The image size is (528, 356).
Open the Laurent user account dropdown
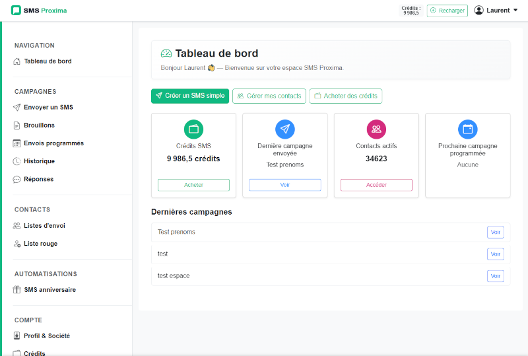pyautogui.click(x=496, y=11)
